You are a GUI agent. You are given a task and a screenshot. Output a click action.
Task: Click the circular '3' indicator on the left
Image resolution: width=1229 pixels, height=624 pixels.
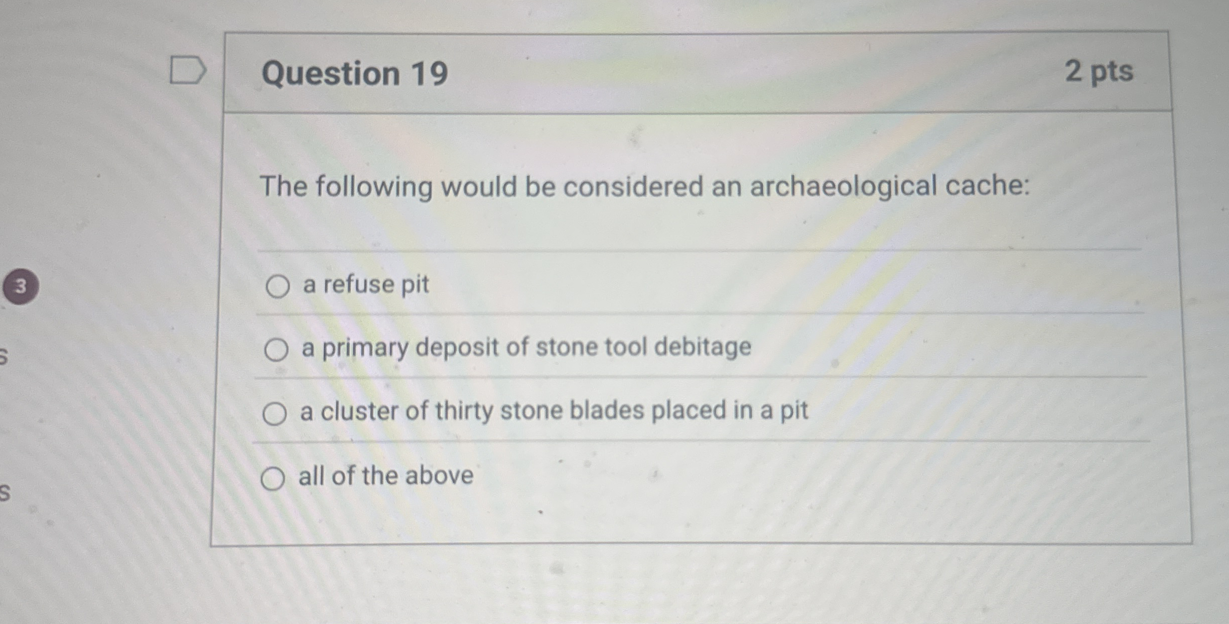21,285
